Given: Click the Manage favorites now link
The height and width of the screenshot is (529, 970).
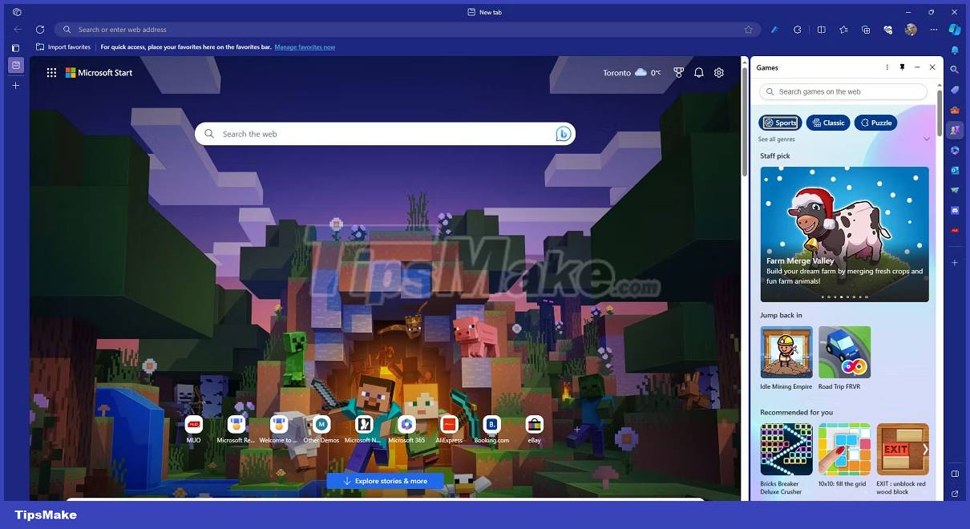Looking at the screenshot, I should (305, 46).
